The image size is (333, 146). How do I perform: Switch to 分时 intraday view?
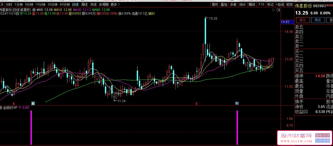click(9, 4)
